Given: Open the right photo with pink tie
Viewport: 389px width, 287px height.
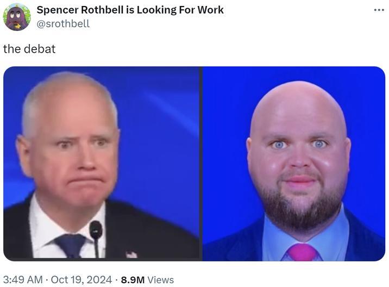Looking at the screenshot, I should (294, 164).
